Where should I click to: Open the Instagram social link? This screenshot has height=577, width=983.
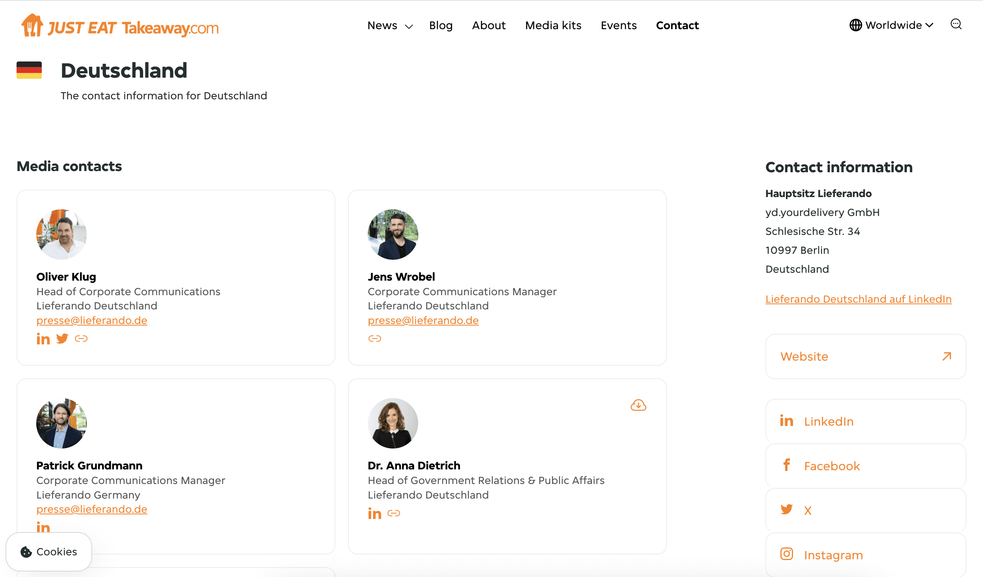point(866,555)
